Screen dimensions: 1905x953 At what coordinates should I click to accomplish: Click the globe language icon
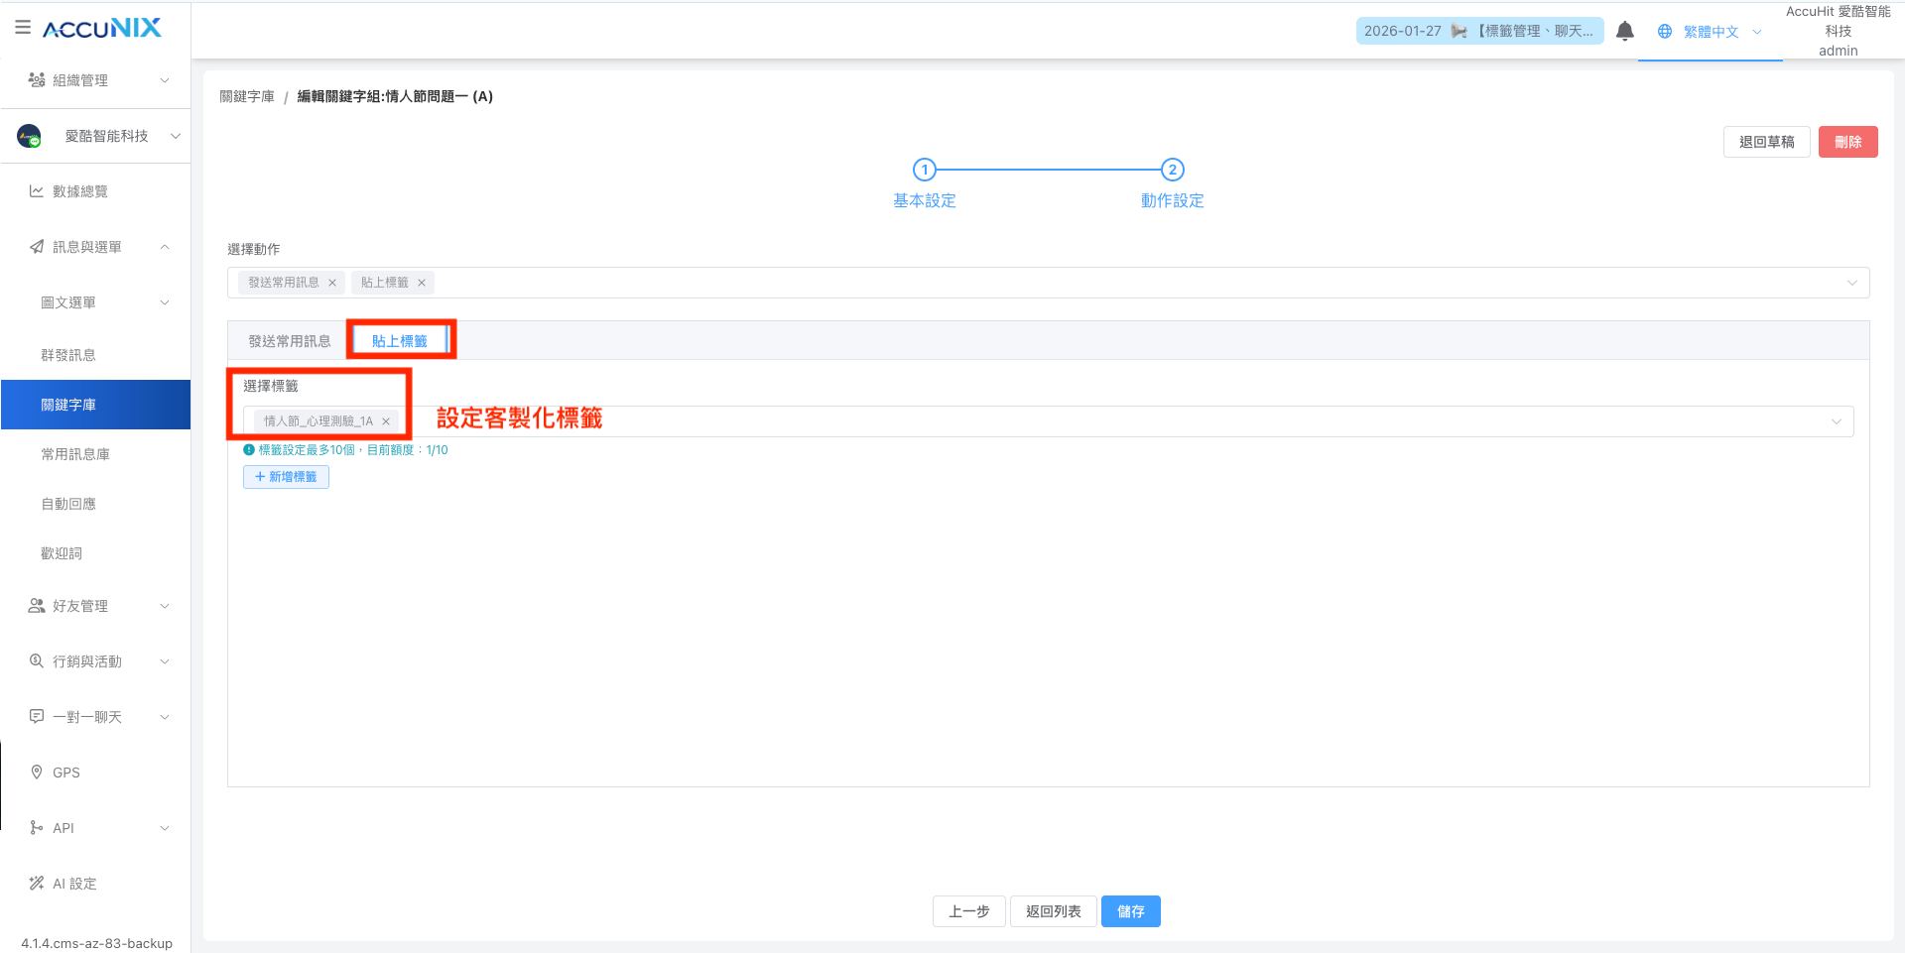(x=1665, y=32)
